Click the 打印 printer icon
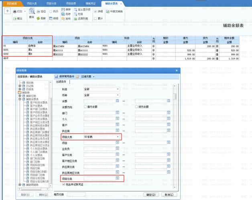The image size is (252, 200). click(x=15, y=11)
